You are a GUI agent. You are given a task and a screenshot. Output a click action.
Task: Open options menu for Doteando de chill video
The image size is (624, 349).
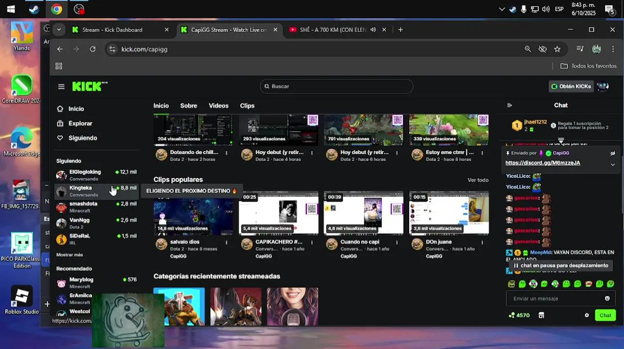pyautogui.click(x=226, y=153)
